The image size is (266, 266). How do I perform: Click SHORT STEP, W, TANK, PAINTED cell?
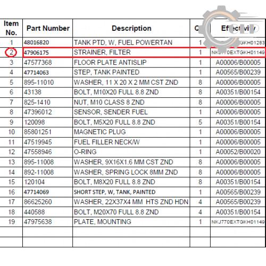(131, 192)
